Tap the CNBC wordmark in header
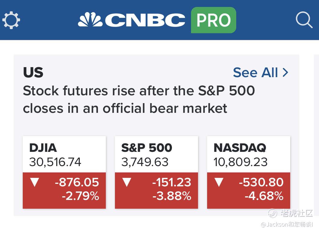 pos(145,20)
